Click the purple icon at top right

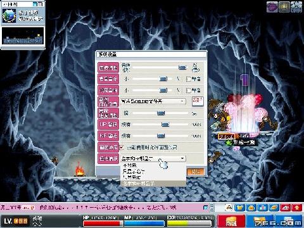tap(272, 7)
